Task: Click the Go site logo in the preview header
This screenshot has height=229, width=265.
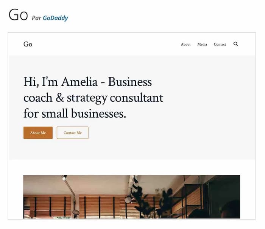Action: click(x=28, y=44)
